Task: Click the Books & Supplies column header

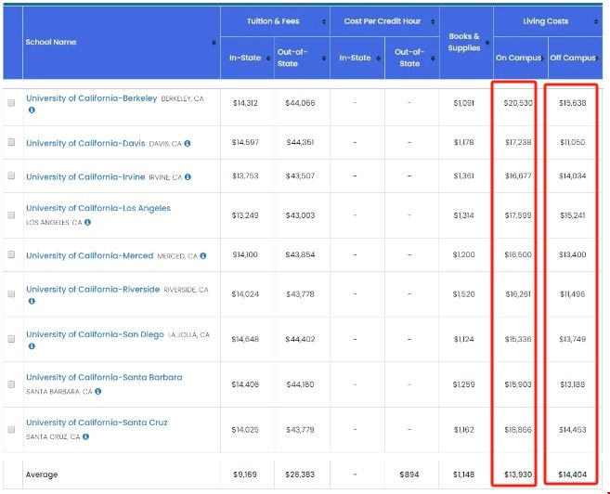Action: tap(464, 43)
